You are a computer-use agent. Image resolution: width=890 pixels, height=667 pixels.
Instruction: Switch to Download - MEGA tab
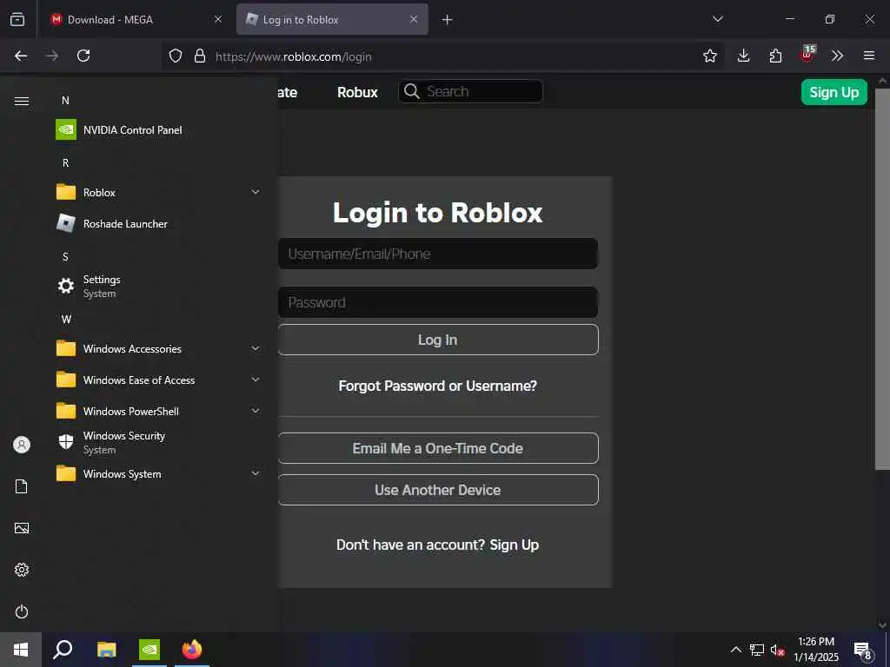pos(135,19)
